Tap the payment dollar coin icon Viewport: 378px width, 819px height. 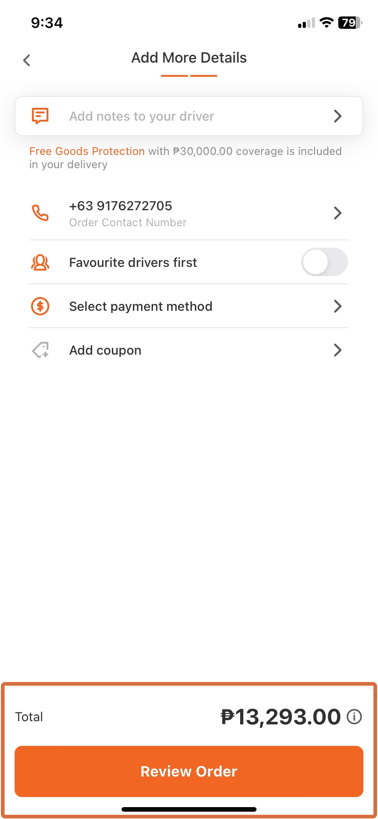point(40,306)
